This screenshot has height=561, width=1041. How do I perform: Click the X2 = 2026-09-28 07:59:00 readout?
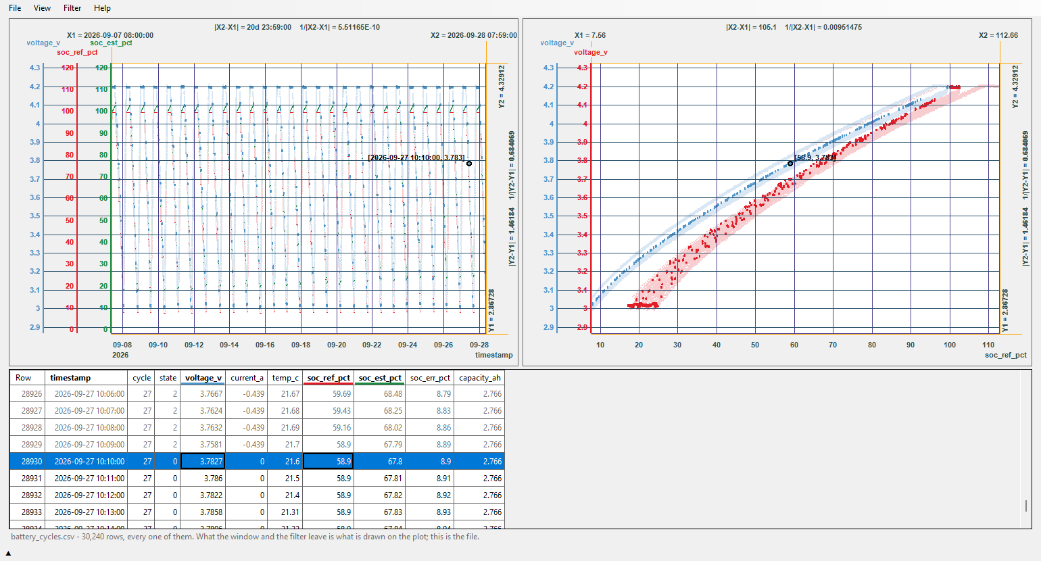tap(474, 35)
